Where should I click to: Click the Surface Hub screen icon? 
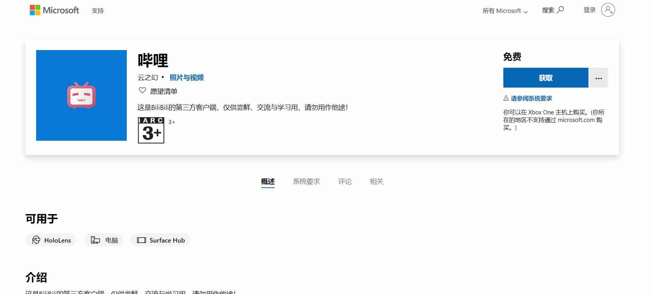(x=141, y=240)
